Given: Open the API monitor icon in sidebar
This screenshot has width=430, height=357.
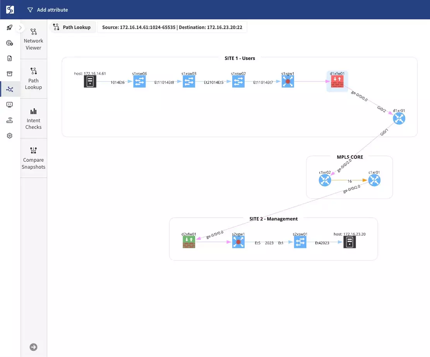Looking at the screenshot, I should 9,104.
